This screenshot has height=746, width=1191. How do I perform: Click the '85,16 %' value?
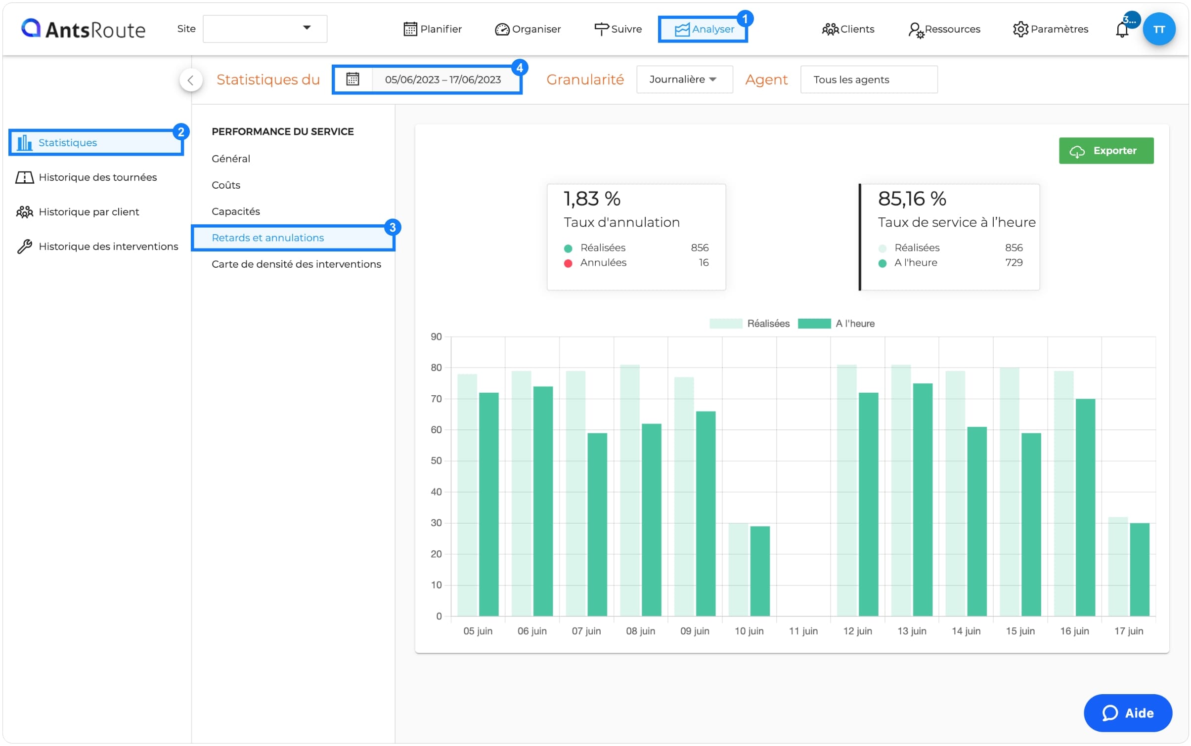tap(912, 199)
